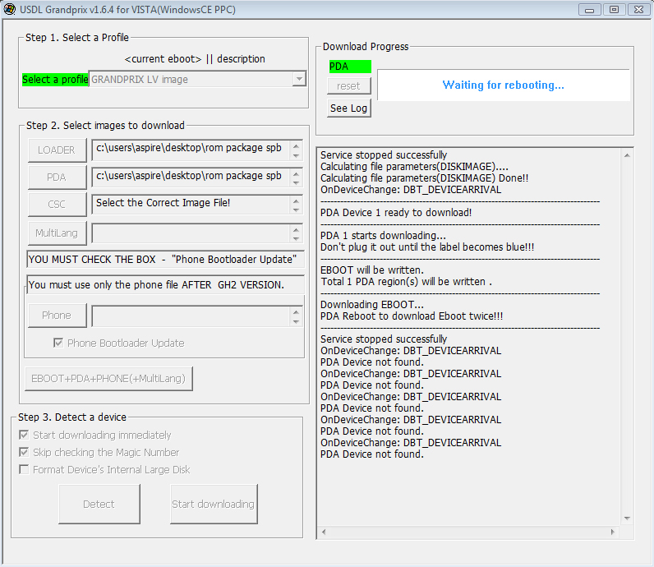The width and height of the screenshot is (654, 567).
Task: Click up arrow of MultiLang field
Action: click(296, 229)
